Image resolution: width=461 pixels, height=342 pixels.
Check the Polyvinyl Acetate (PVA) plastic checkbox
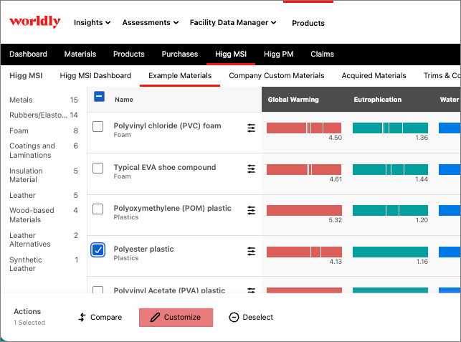[98, 290]
